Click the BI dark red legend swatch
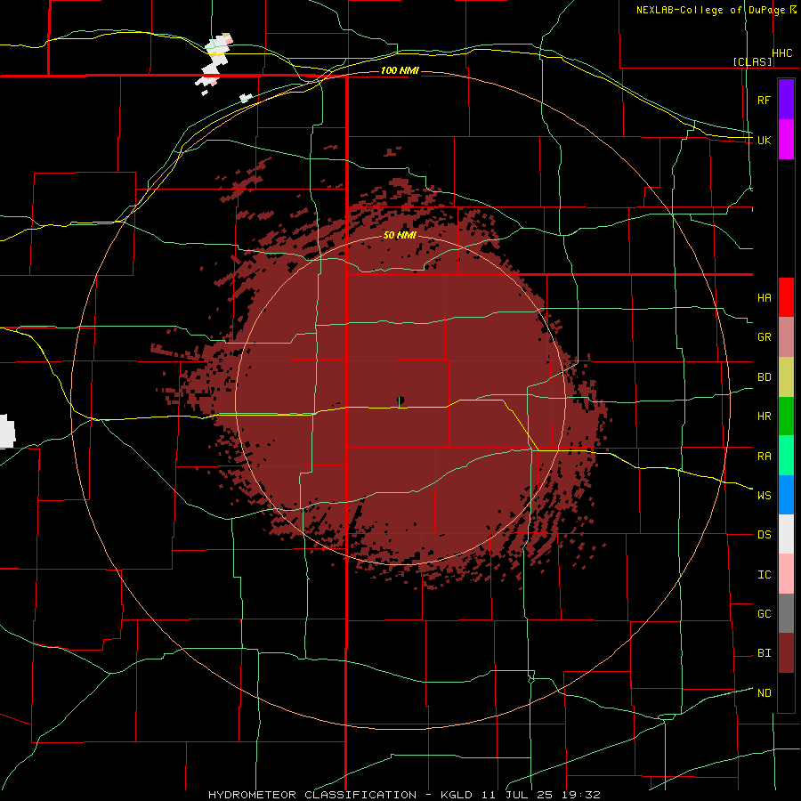801x801 pixels. (x=786, y=653)
